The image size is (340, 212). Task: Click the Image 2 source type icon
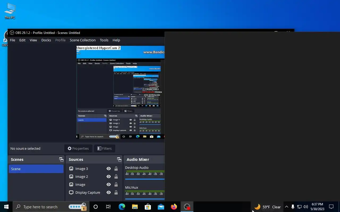(x=71, y=176)
